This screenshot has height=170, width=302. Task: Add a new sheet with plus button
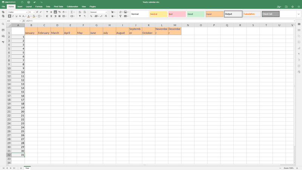[21, 168]
